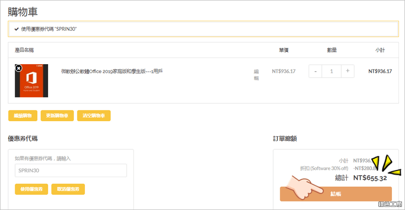405x210 pixels.
Task: Click the 數量 column header
Action: [332, 50]
